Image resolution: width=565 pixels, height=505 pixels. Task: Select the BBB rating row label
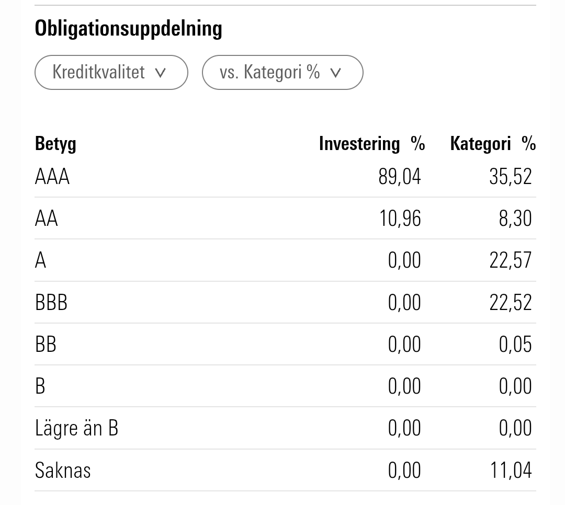click(51, 302)
